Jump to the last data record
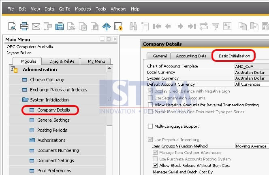 click(192, 26)
